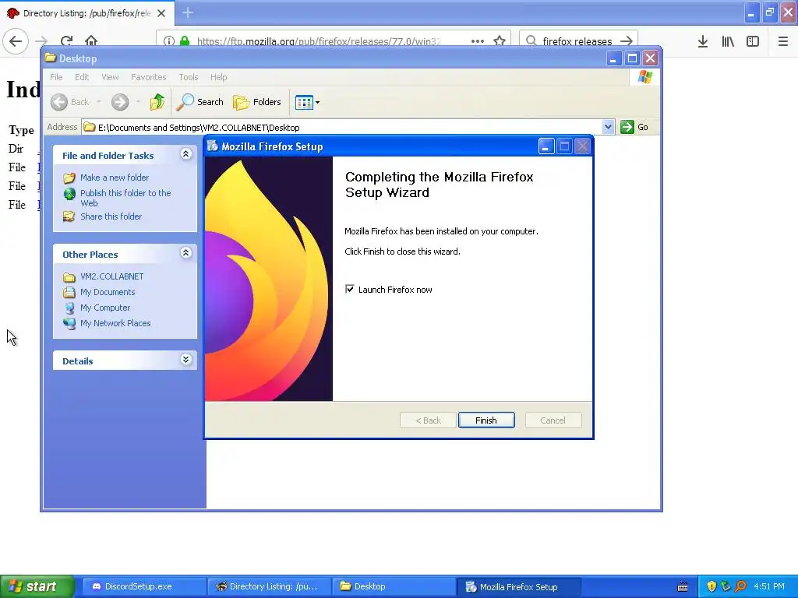Image resolution: width=798 pixels, height=598 pixels.
Task: Select the Directory Listing browser tab
Action: (x=87, y=13)
